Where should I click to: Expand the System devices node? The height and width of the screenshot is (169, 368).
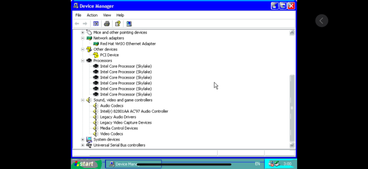coord(82,140)
